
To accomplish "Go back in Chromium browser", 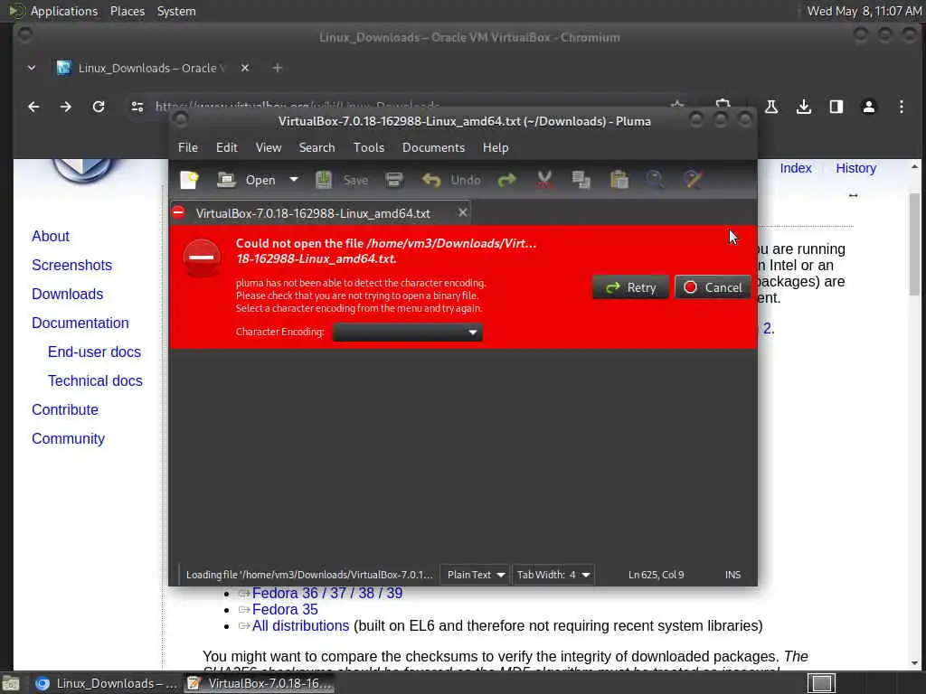I will tap(33, 107).
